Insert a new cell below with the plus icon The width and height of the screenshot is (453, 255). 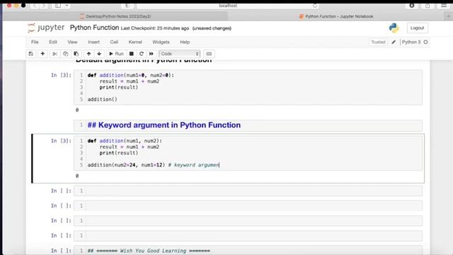pyautogui.click(x=42, y=54)
